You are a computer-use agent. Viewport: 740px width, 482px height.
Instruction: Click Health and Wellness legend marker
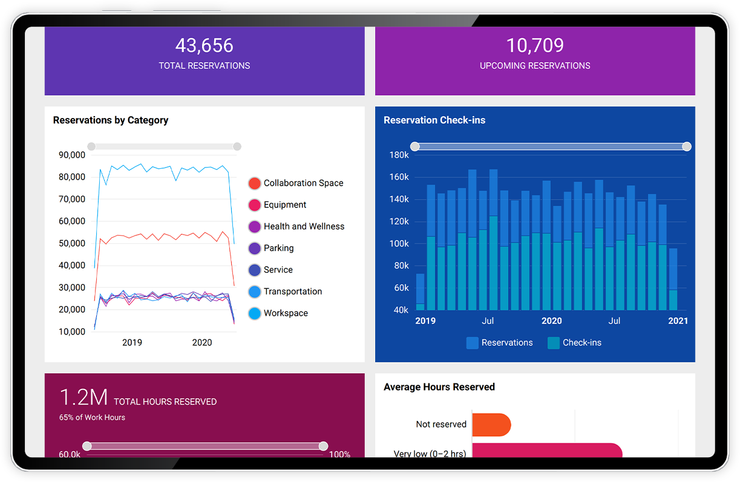[255, 227]
